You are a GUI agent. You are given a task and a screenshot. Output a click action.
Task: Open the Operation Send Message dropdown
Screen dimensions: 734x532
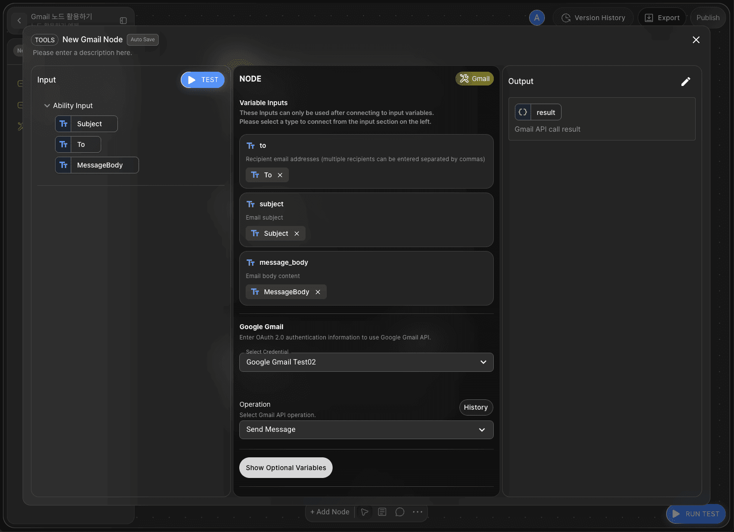367,429
